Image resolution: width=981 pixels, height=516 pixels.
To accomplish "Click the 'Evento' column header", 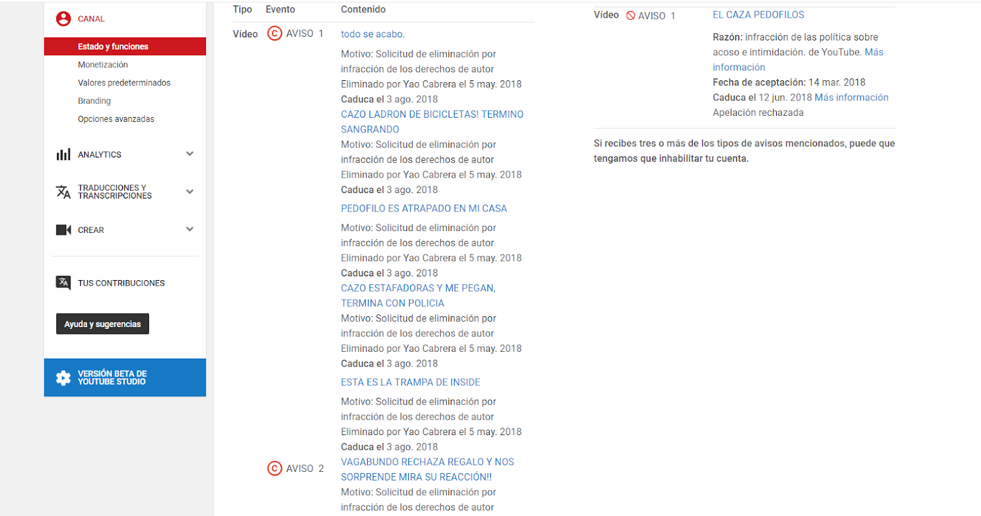I will 280,9.
